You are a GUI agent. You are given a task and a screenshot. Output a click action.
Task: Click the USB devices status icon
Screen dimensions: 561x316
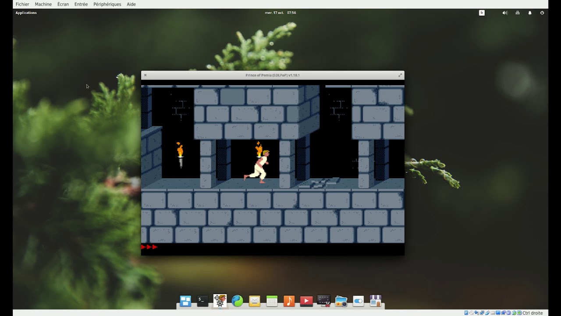point(487,313)
